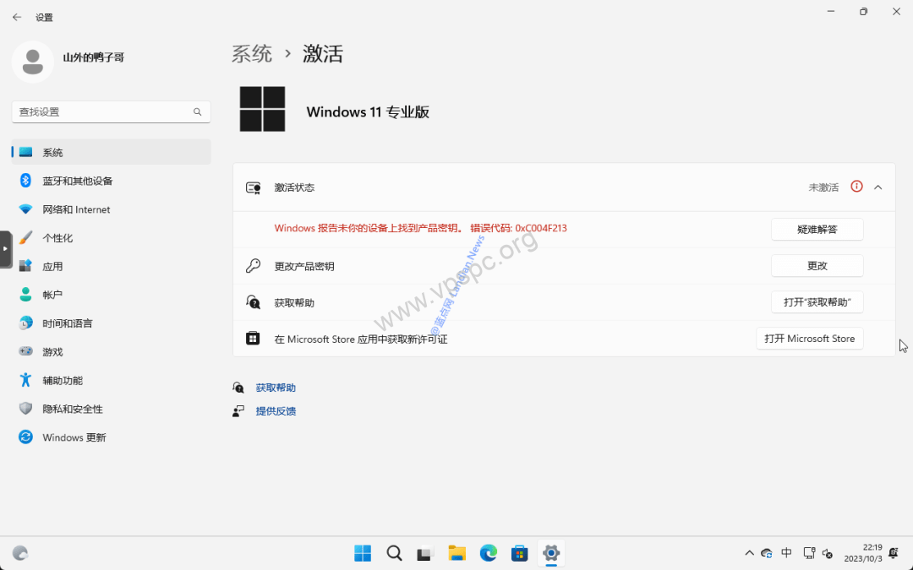Open the notification bell in tray
913x570 pixels.
pos(894,553)
